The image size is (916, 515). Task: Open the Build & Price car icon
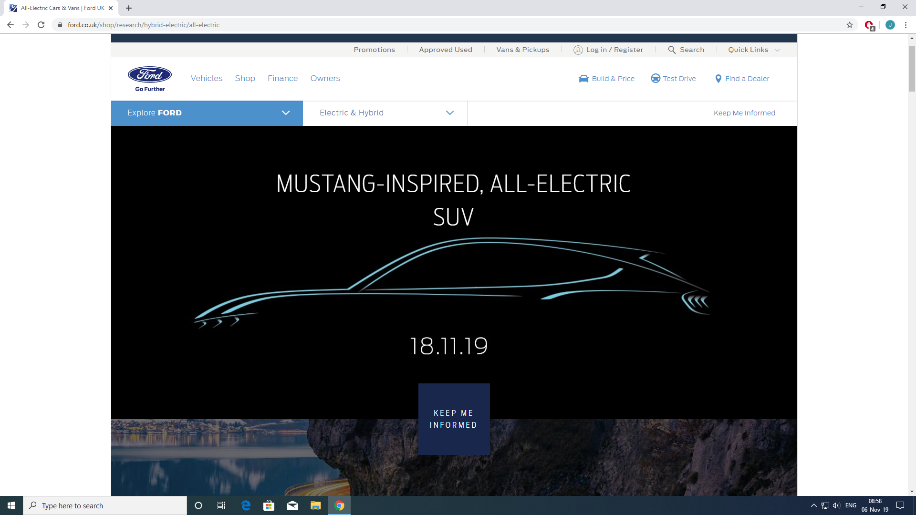(583, 79)
